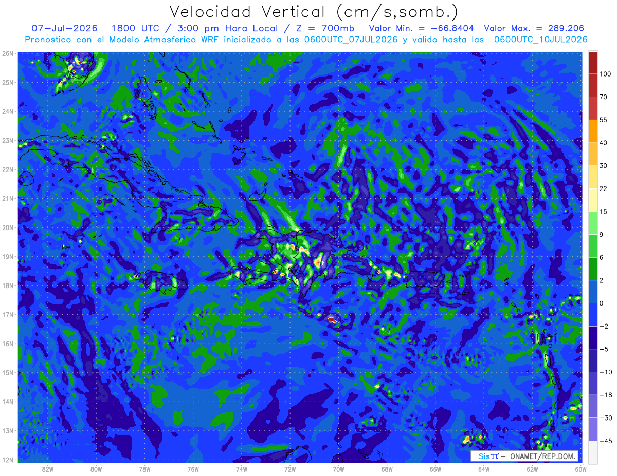
Task: Click the '20N' latitude label
Action: [x=8, y=227]
